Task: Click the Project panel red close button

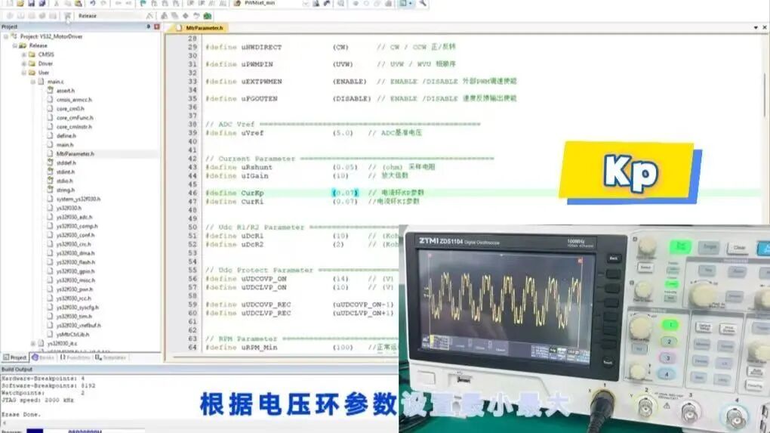Action: tap(157, 26)
